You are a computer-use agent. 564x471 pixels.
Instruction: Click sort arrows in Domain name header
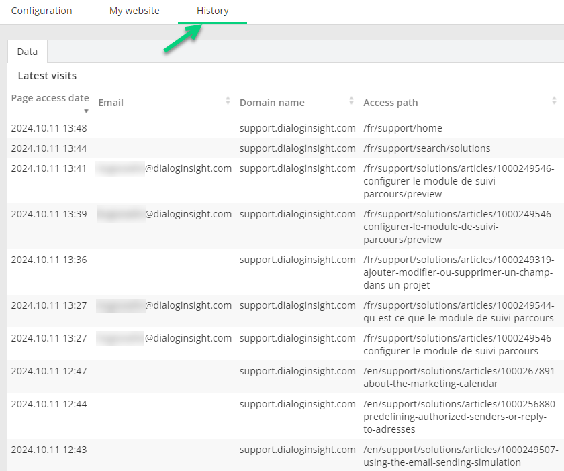pos(351,101)
